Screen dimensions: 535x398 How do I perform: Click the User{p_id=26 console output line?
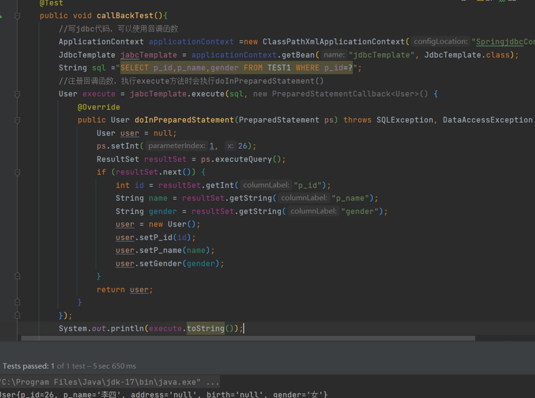click(x=164, y=394)
